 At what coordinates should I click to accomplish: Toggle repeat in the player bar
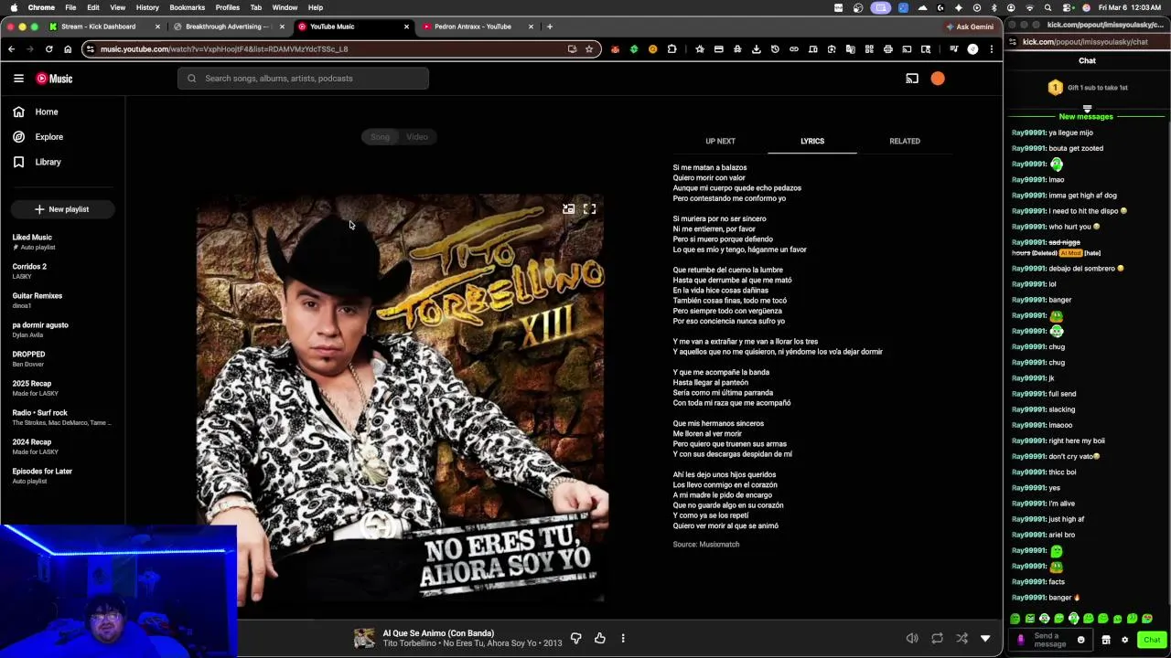[937, 638]
